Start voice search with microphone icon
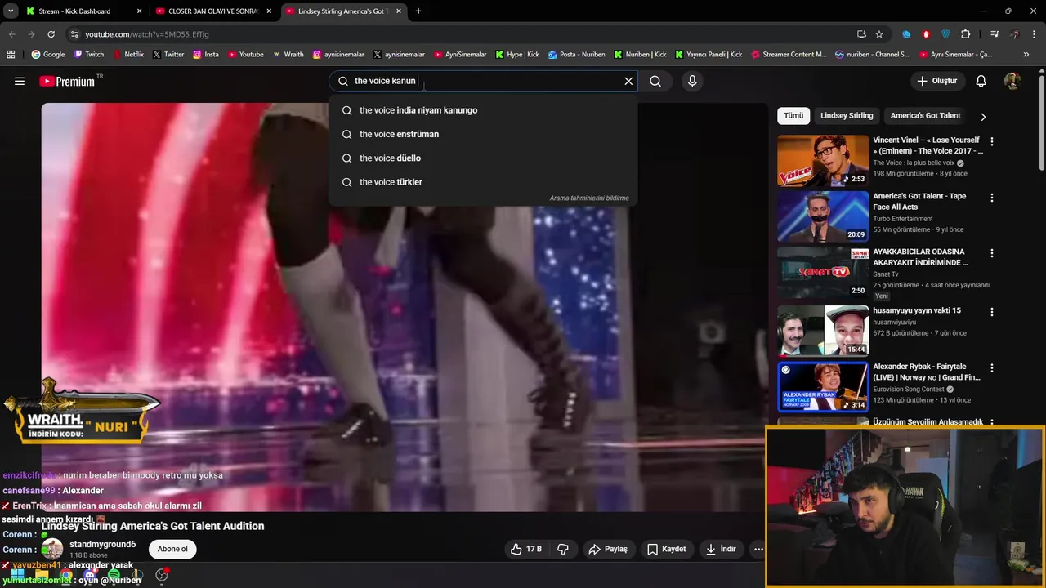This screenshot has width=1046, height=588. pyautogui.click(x=692, y=81)
